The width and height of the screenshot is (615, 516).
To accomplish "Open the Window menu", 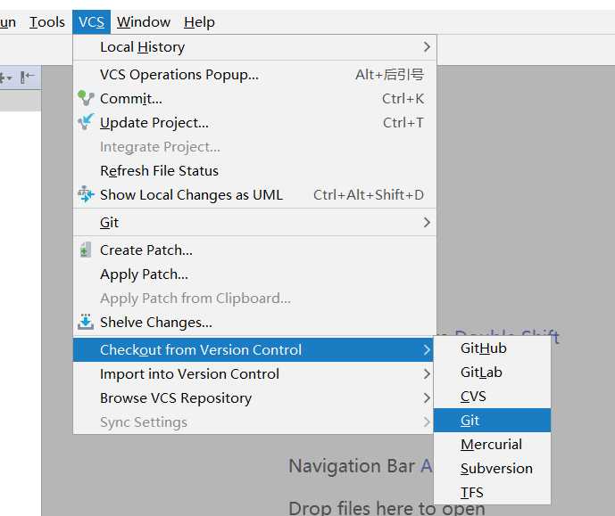I will (144, 22).
